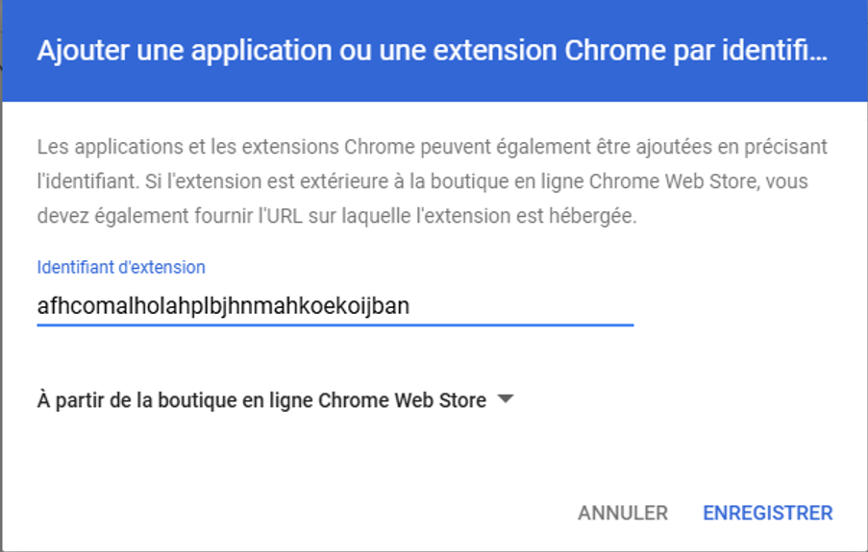Viewport: 868px width, 552px height.
Task: Click "est hébergée" at the description's end
Action: click(590, 217)
